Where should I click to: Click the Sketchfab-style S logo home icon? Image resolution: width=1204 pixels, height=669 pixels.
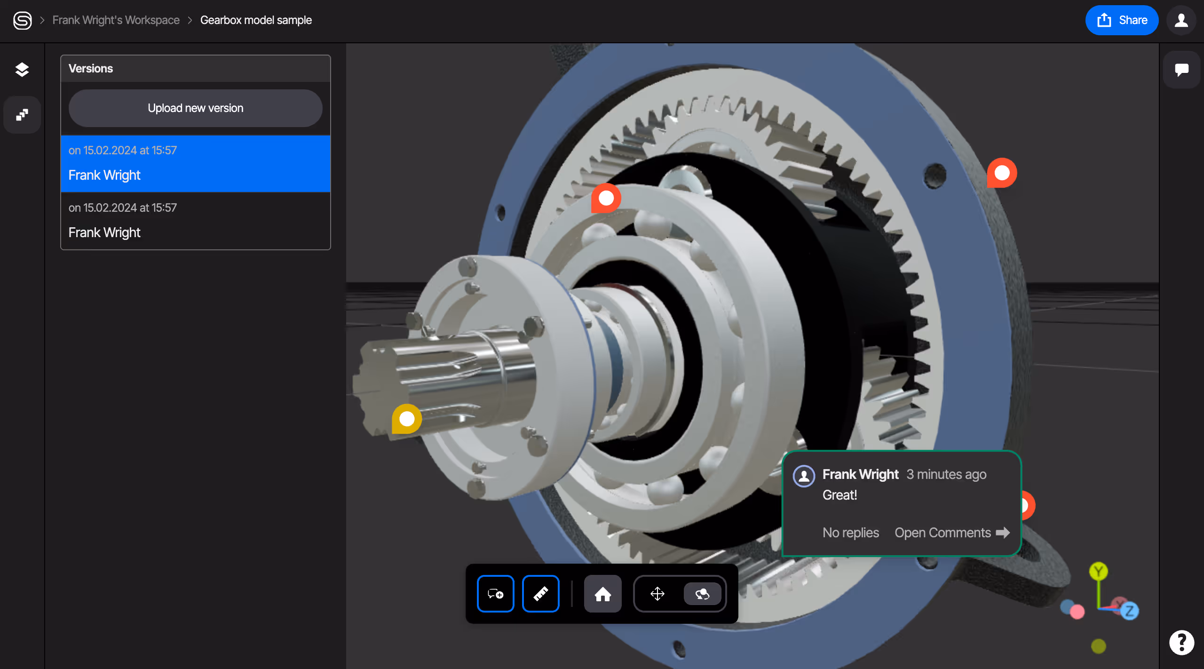coord(22,20)
